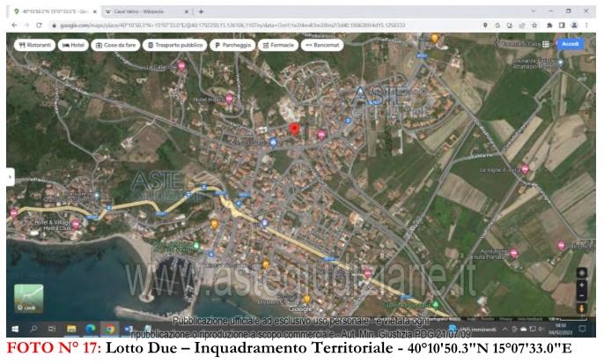This screenshot has width=604, height=364.
Task: Open the La Calanca hotel pin
Action: tap(181, 66)
